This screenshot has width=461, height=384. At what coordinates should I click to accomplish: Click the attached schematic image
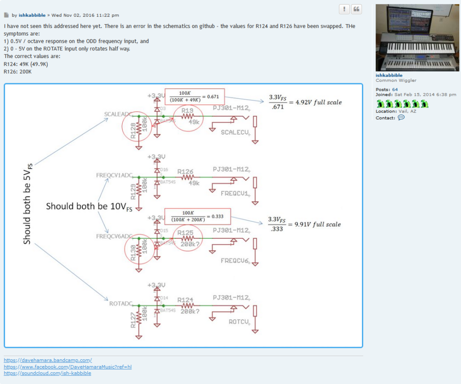pos(184,216)
